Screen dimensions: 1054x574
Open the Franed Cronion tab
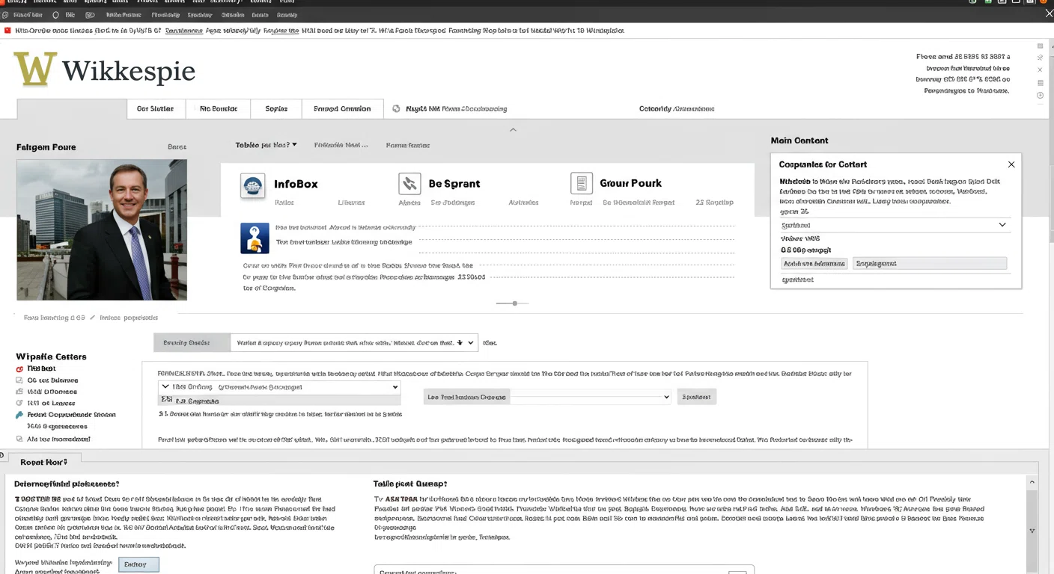pos(342,109)
